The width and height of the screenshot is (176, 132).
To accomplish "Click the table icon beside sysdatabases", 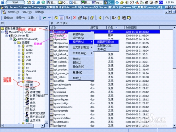I will pyautogui.click(x=52, y=122).
